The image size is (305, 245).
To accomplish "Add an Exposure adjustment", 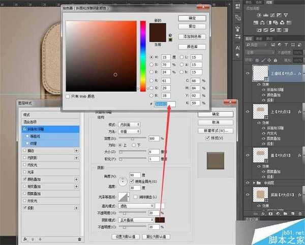I will [x=279, y=15].
